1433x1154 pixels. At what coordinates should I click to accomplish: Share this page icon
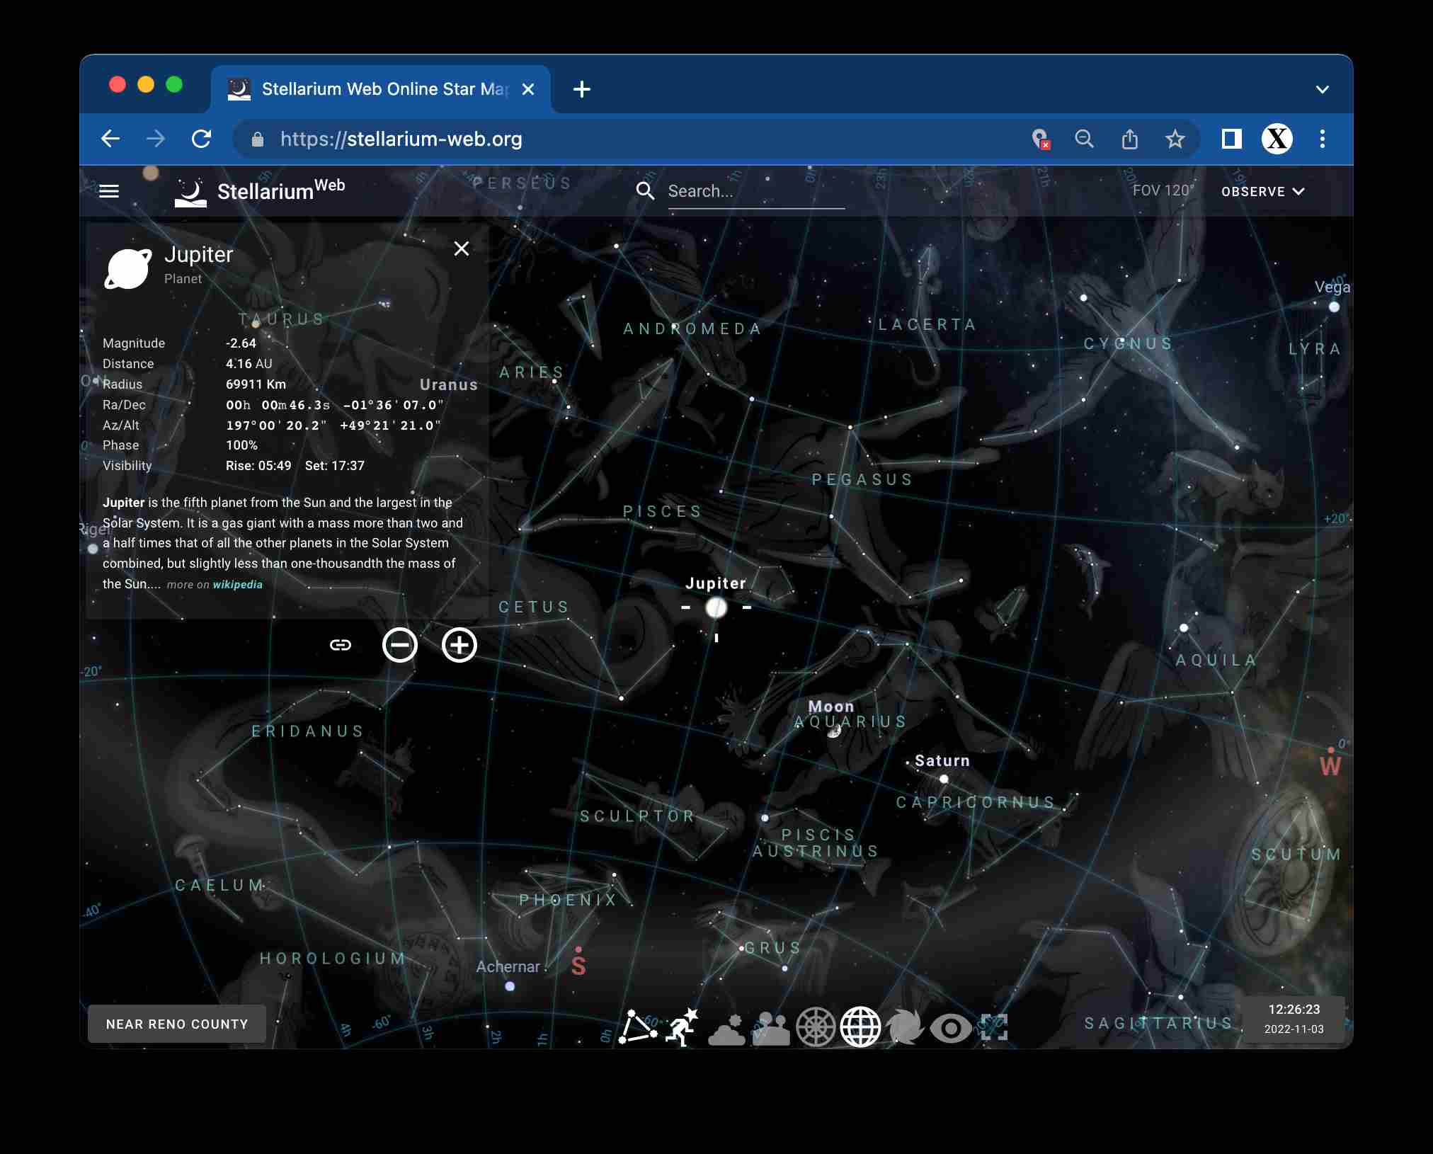click(1130, 139)
